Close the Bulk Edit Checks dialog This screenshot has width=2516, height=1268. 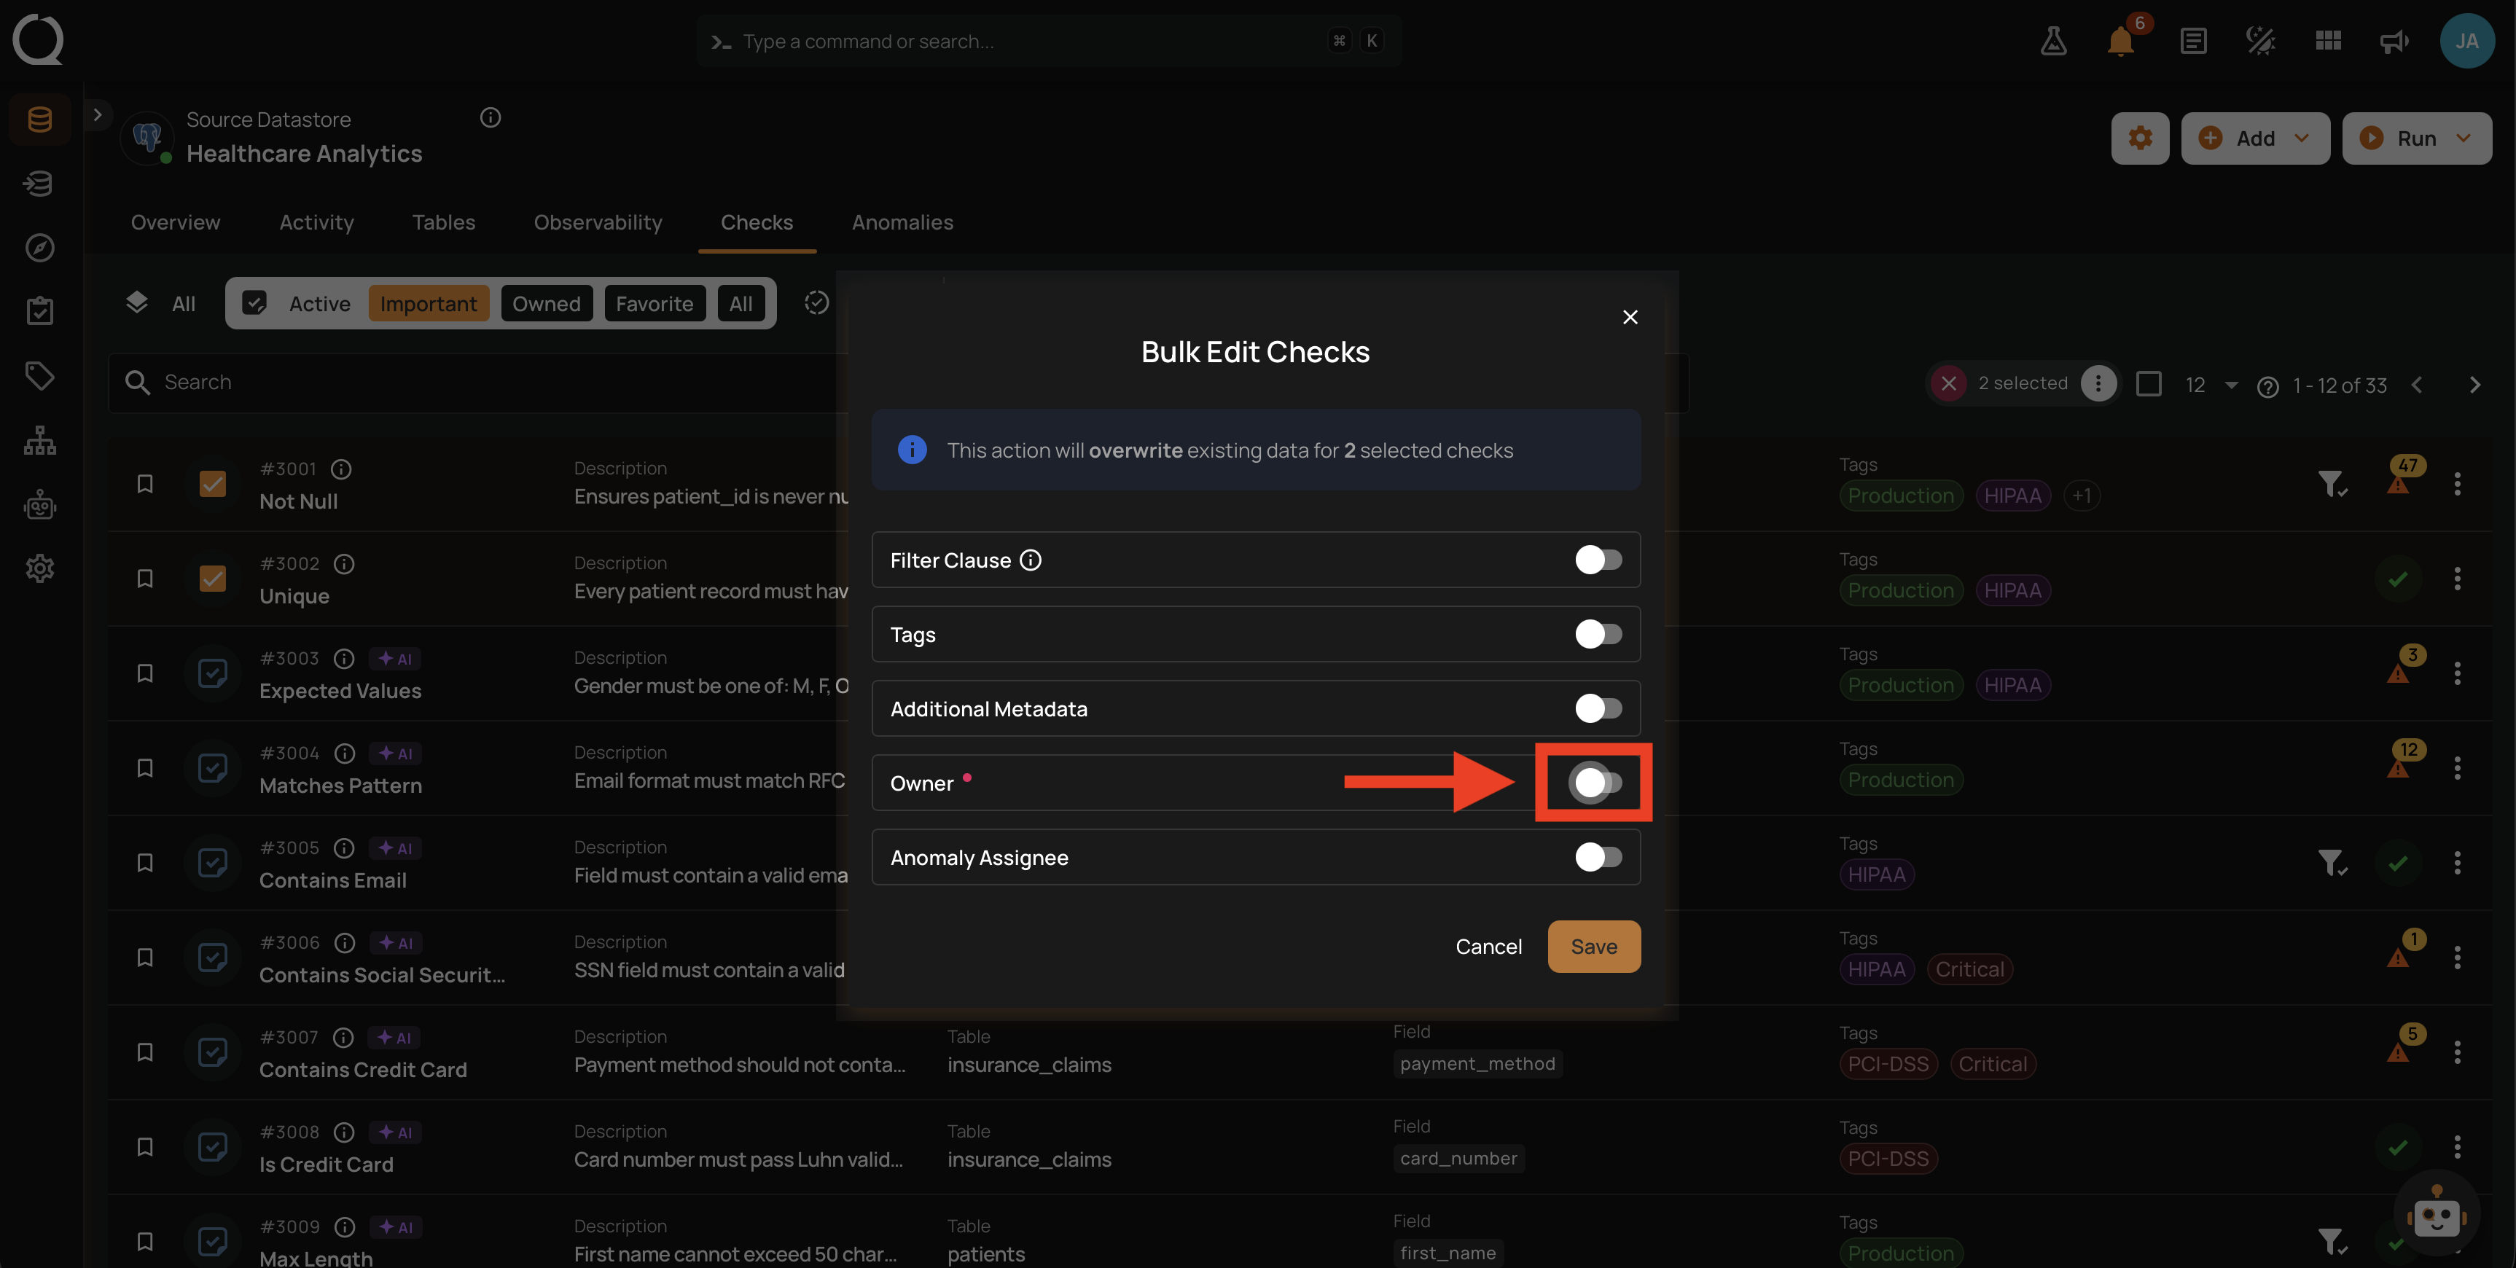pos(1629,316)
